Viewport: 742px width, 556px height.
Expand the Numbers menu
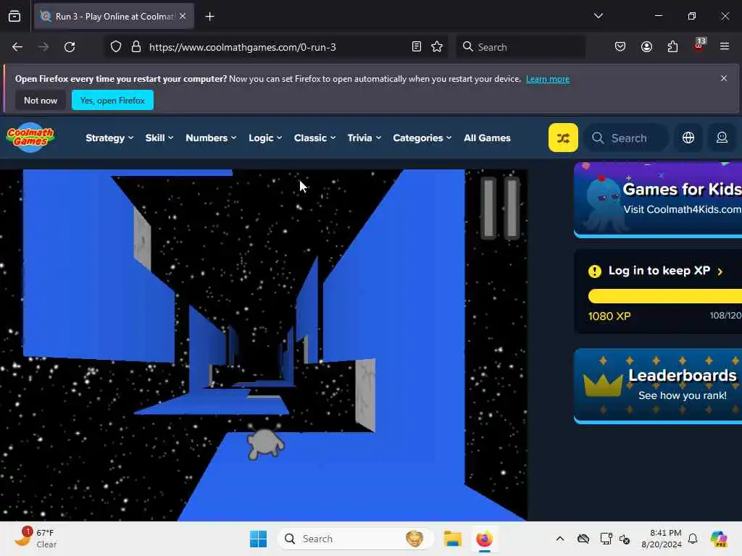211,138
